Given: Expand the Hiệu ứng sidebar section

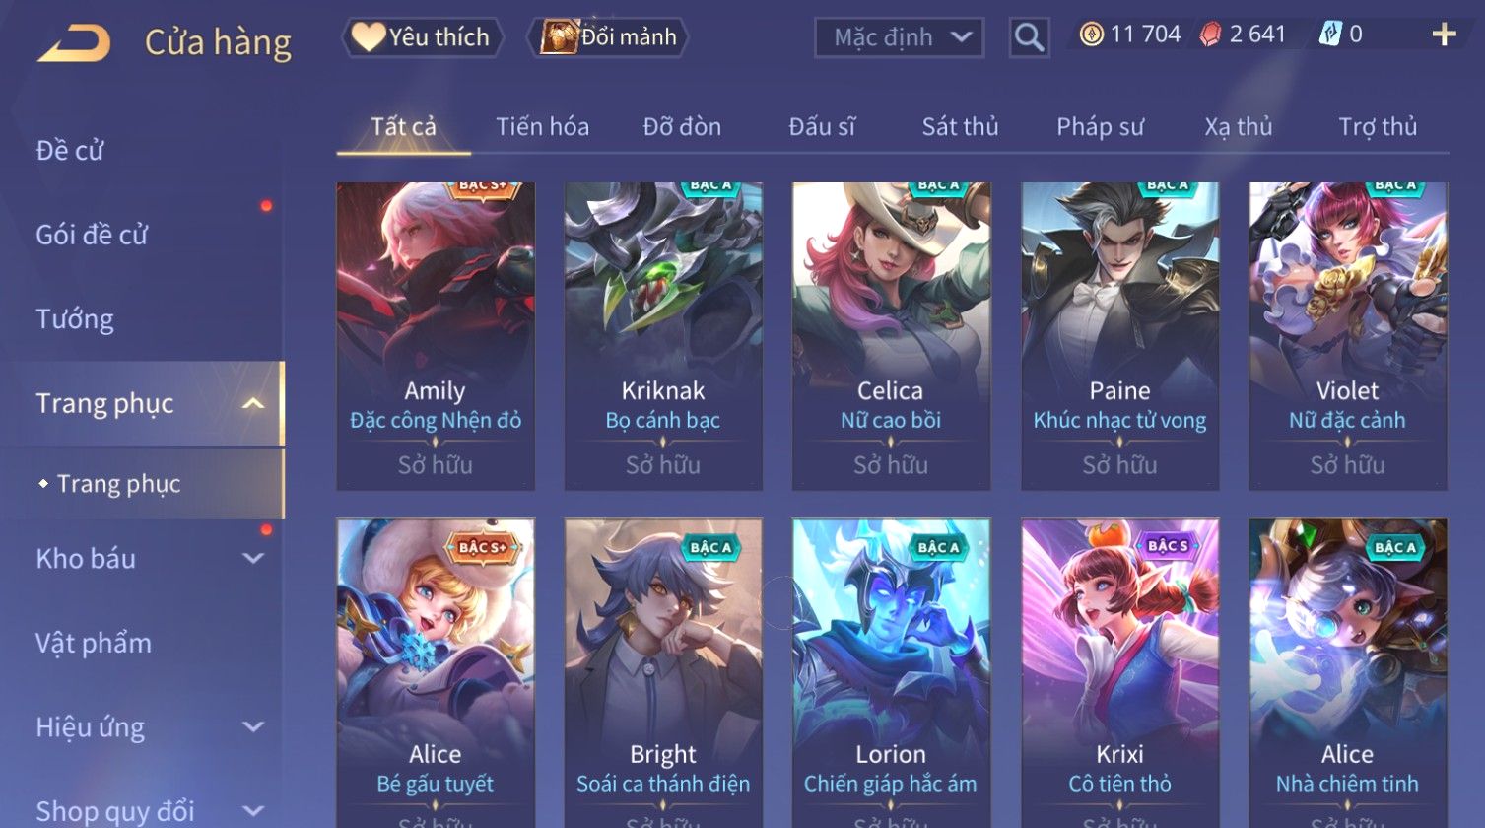Looking at the screenshot, I should [x=253, y=727].
